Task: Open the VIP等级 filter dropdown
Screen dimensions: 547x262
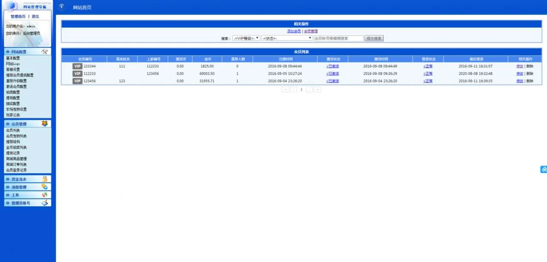Action: 246,38
